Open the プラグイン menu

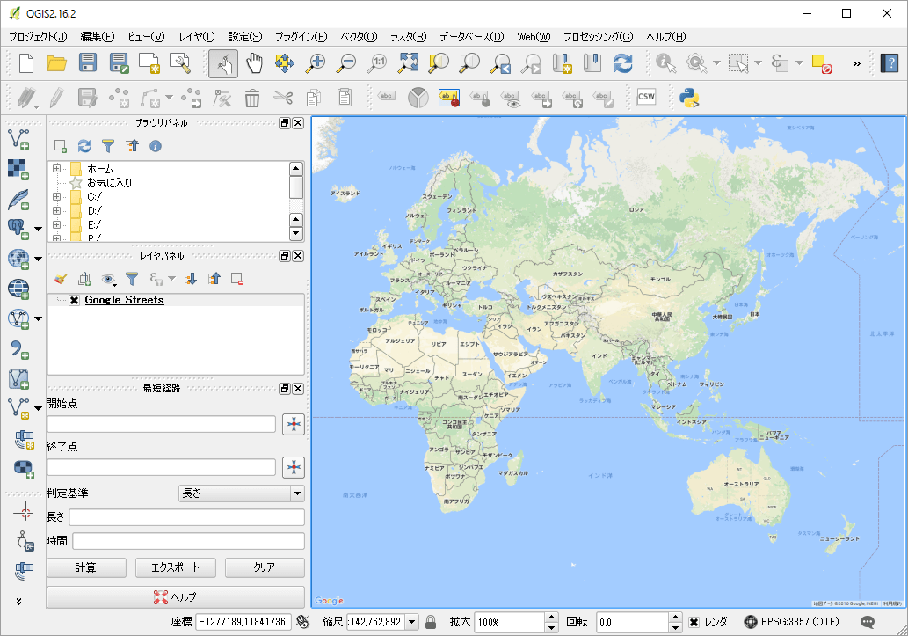(x=300, y=37)
